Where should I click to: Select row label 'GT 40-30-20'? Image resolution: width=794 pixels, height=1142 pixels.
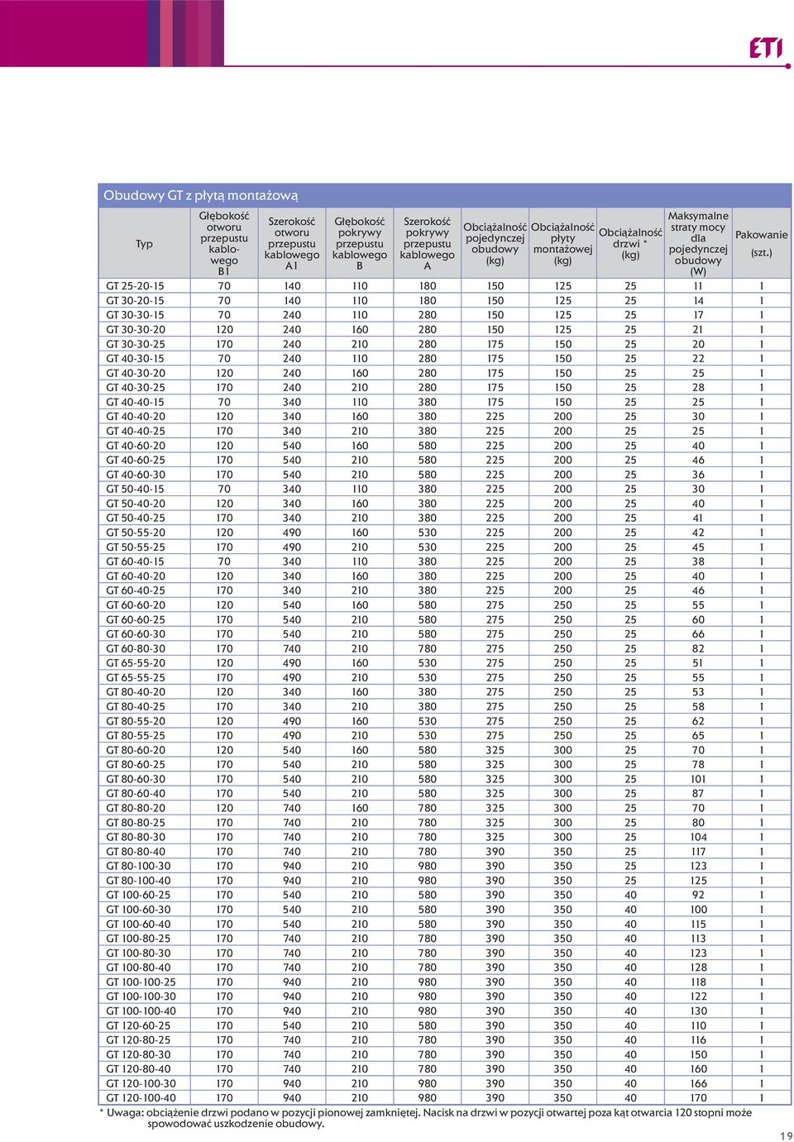(136, 373)
